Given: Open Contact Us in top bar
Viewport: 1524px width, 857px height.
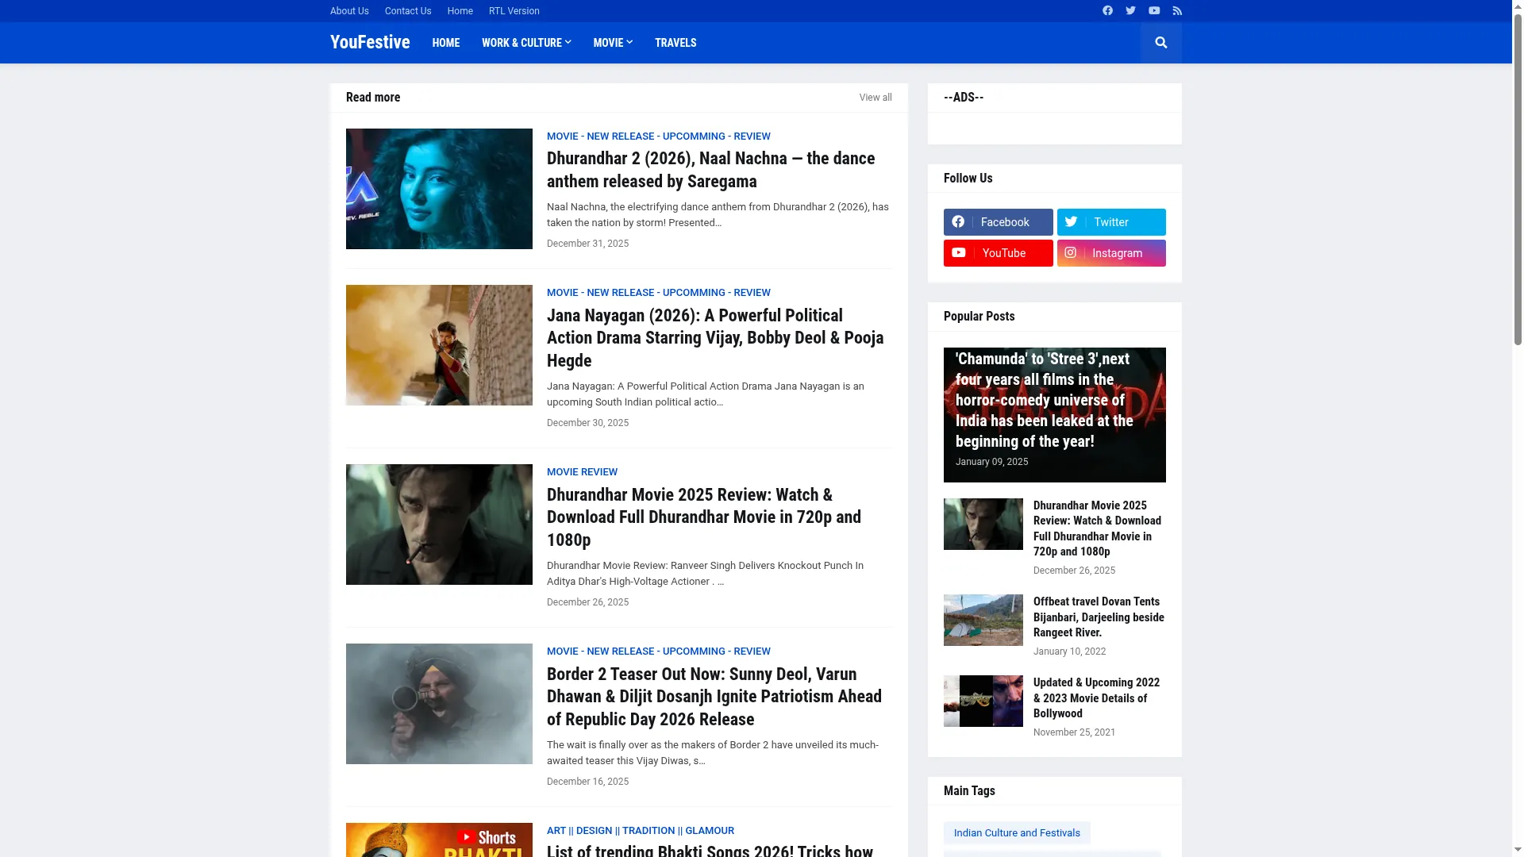Looking at the screenshot, I should click(408, 11).
